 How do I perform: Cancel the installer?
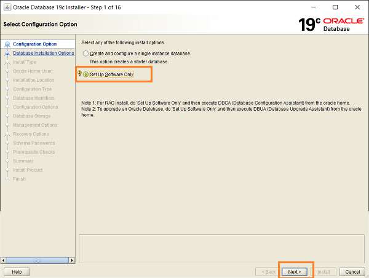coord(352,272)
